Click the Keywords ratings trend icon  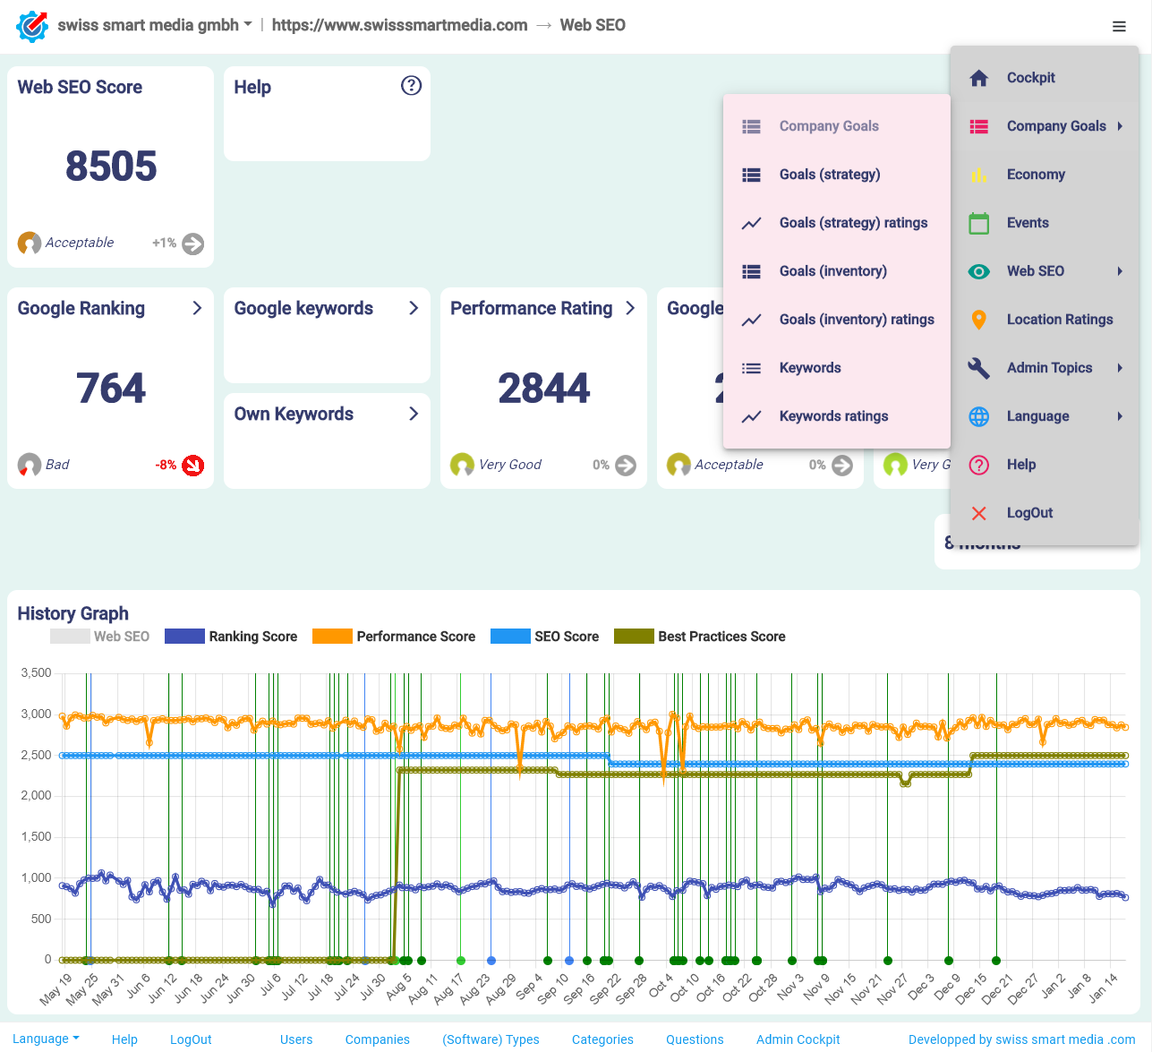point(752,416)
